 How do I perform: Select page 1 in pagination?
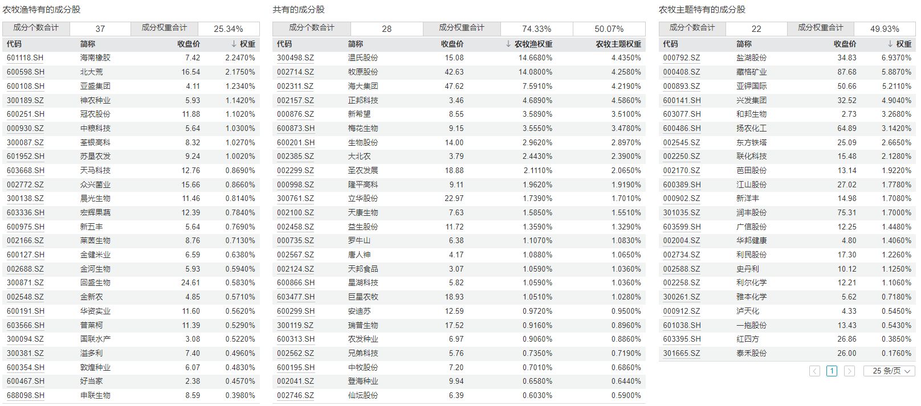click(832, 371)
